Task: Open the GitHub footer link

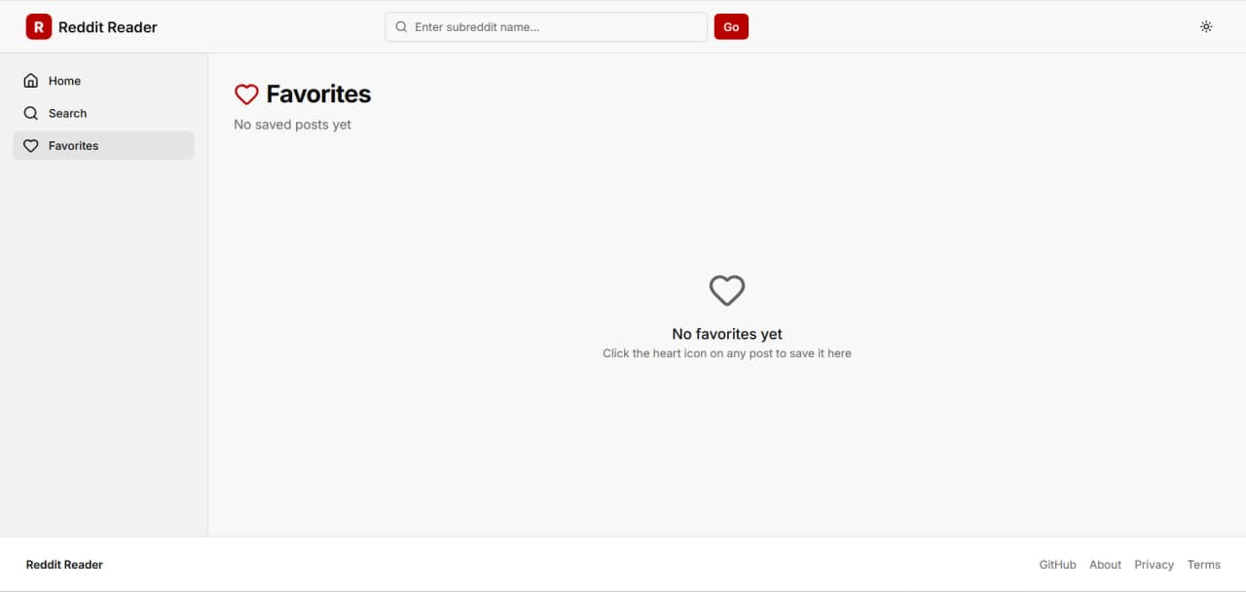Action: [x=1058, y=565]
